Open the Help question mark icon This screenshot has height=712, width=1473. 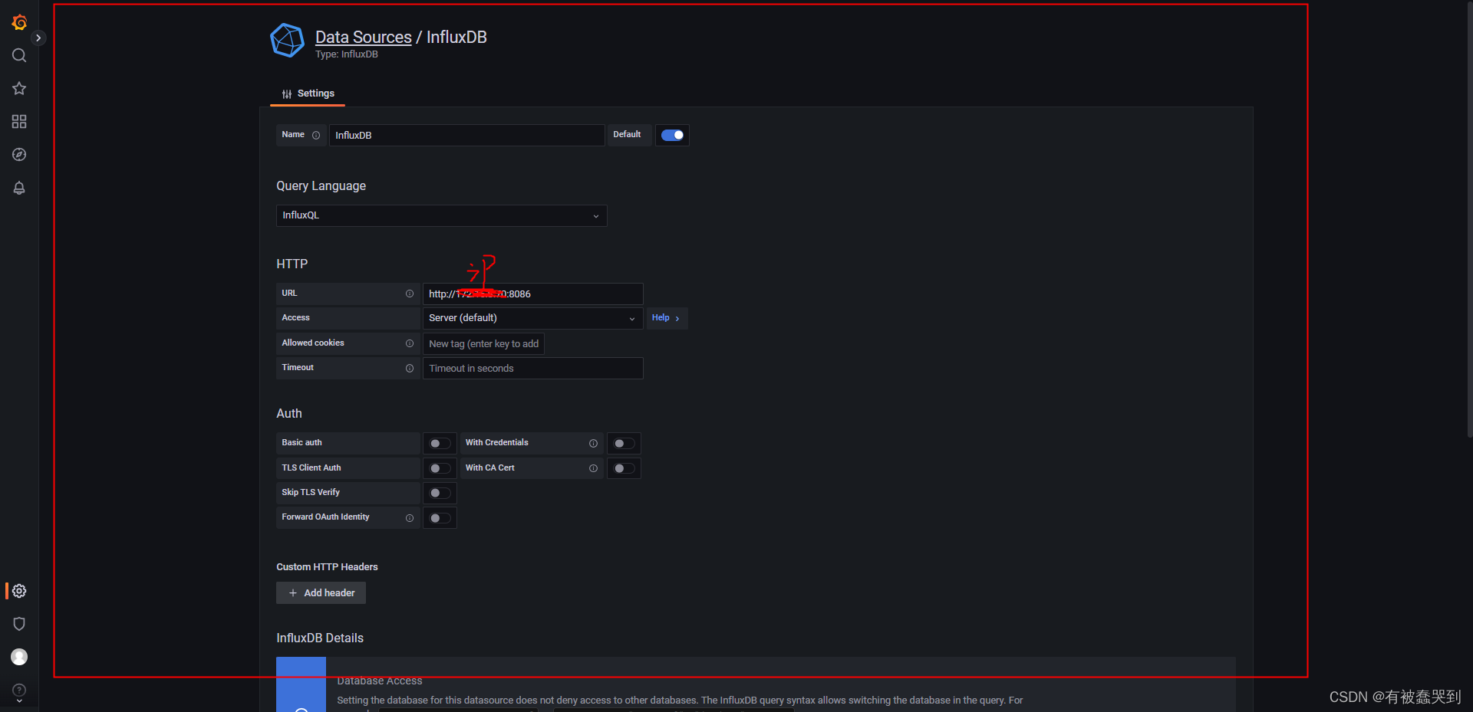pyautogui.click(x=19, y=691)
